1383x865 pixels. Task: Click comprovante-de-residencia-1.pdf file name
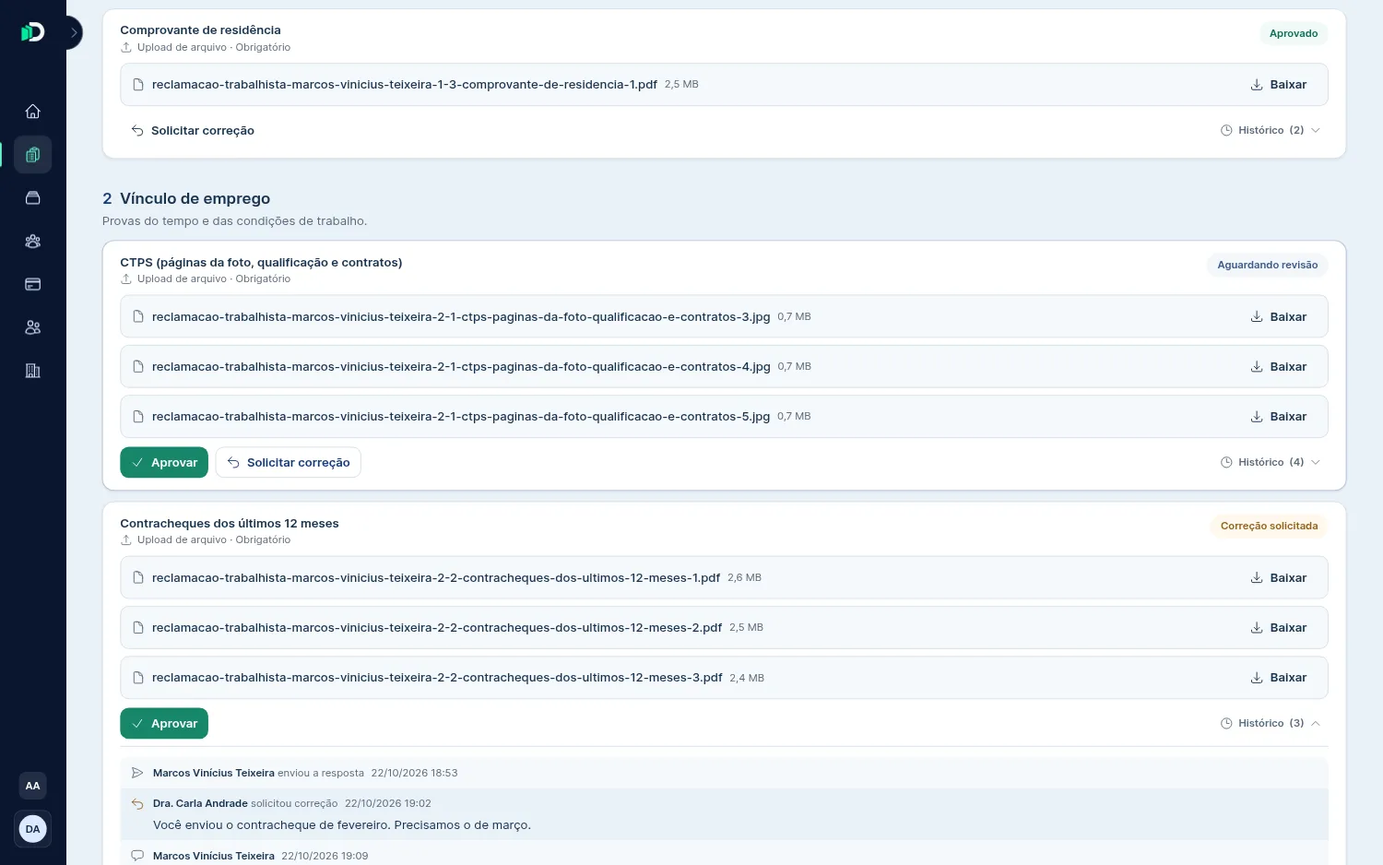pyautogui.click(x=405, y=85)
